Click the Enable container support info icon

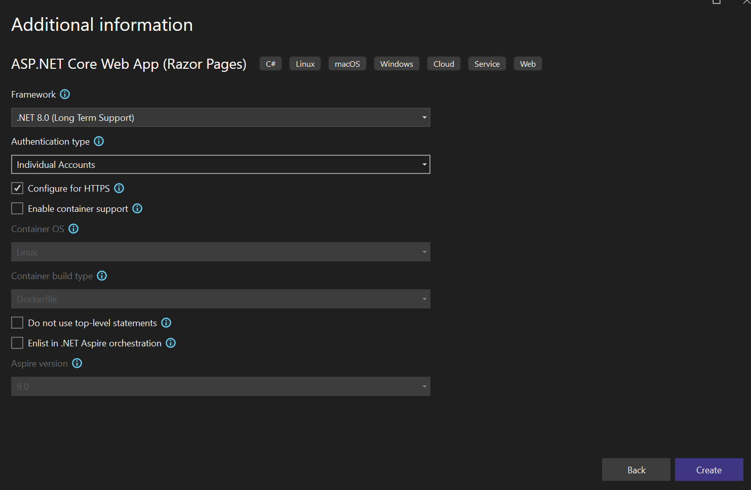(137, 208)
